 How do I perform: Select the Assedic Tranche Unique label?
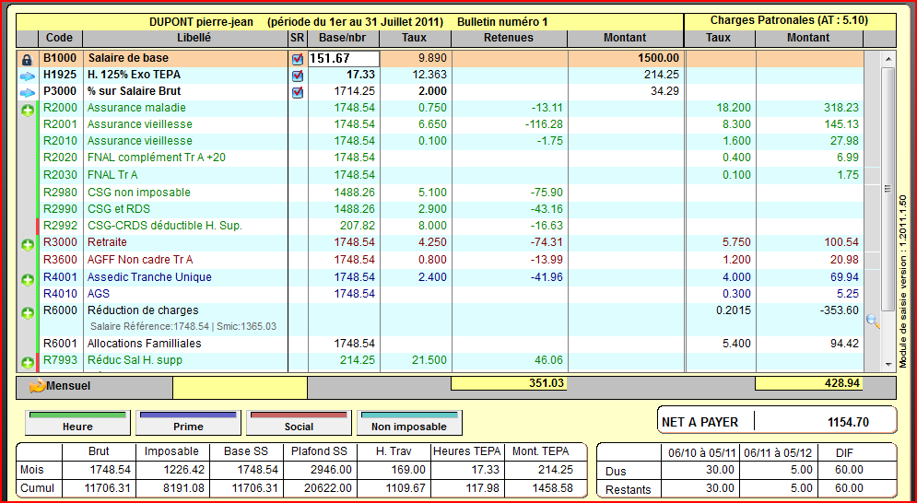tap(149, 277)
